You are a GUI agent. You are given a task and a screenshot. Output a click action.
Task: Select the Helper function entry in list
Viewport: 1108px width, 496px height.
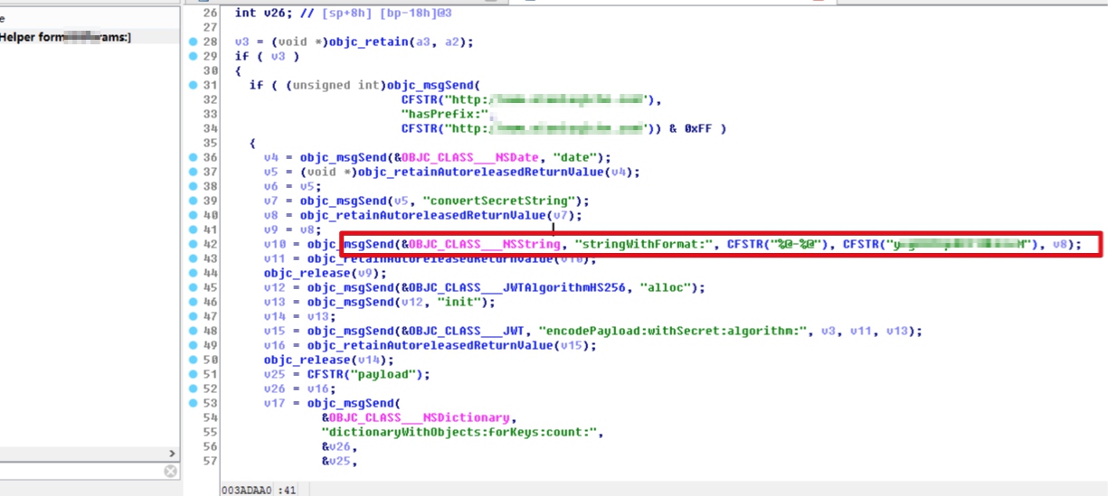[65, 37]
